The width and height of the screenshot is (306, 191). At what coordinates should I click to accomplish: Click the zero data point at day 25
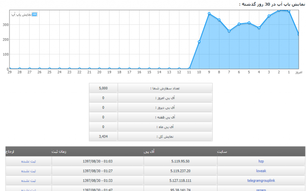point(50,69)
